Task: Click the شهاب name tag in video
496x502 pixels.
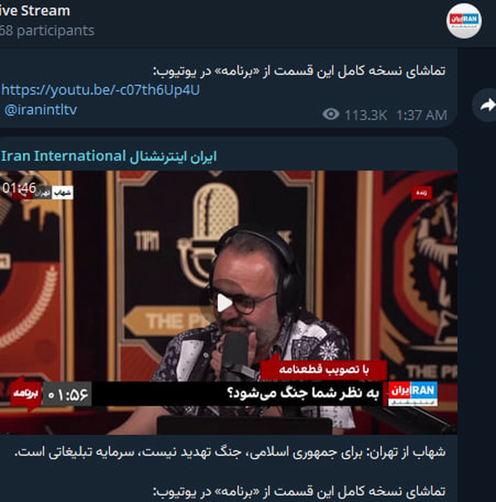Action: coord(62,193)
